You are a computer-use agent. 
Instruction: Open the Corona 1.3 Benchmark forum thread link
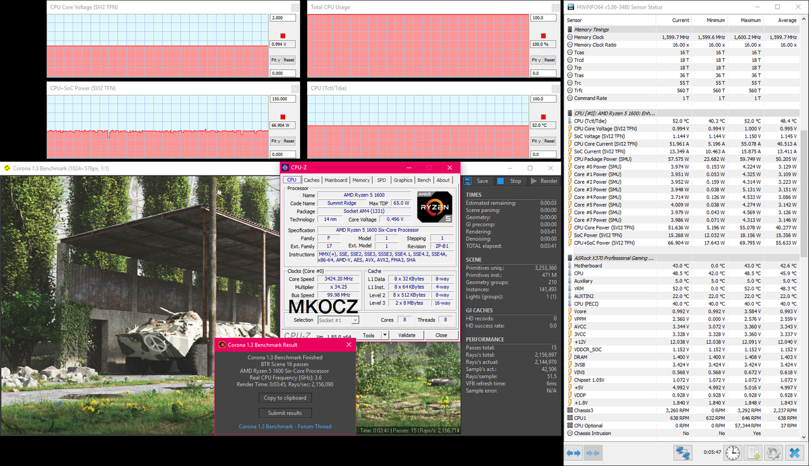pyautogui.click(x=284, y=426)
